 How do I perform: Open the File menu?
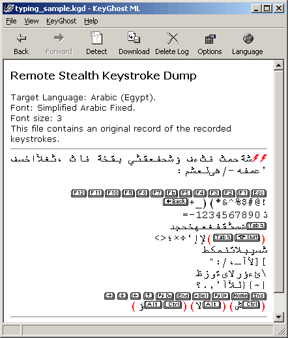pyautogui.click(x=11, y=21)
